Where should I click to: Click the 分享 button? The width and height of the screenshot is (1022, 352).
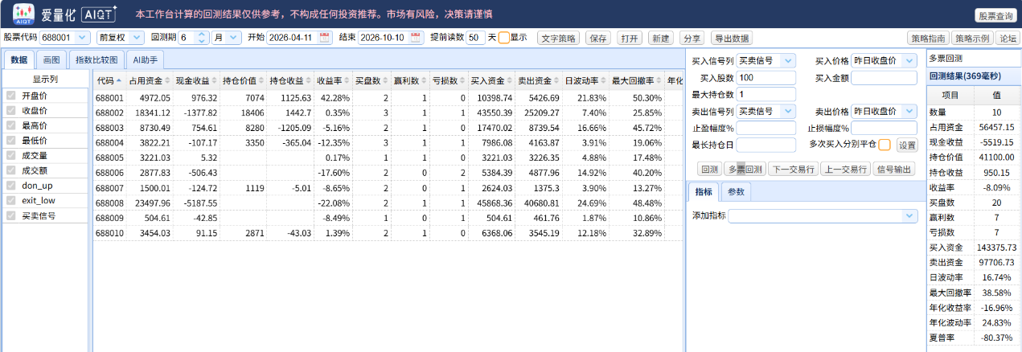tap(692, 38)
